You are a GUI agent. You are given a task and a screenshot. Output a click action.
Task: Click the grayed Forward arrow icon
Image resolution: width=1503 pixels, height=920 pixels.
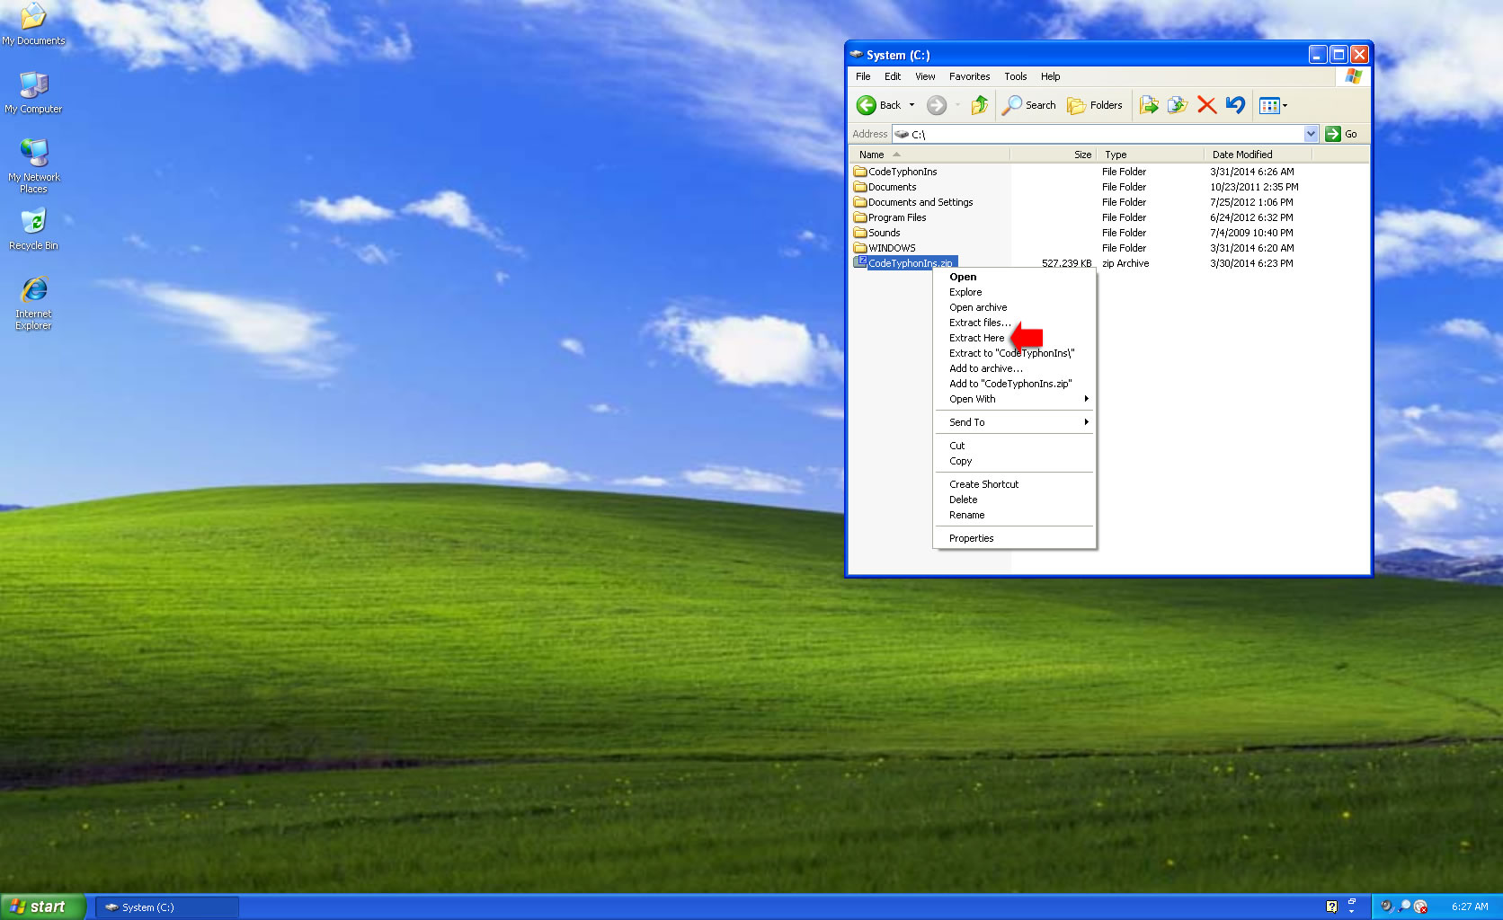(937, 105)
